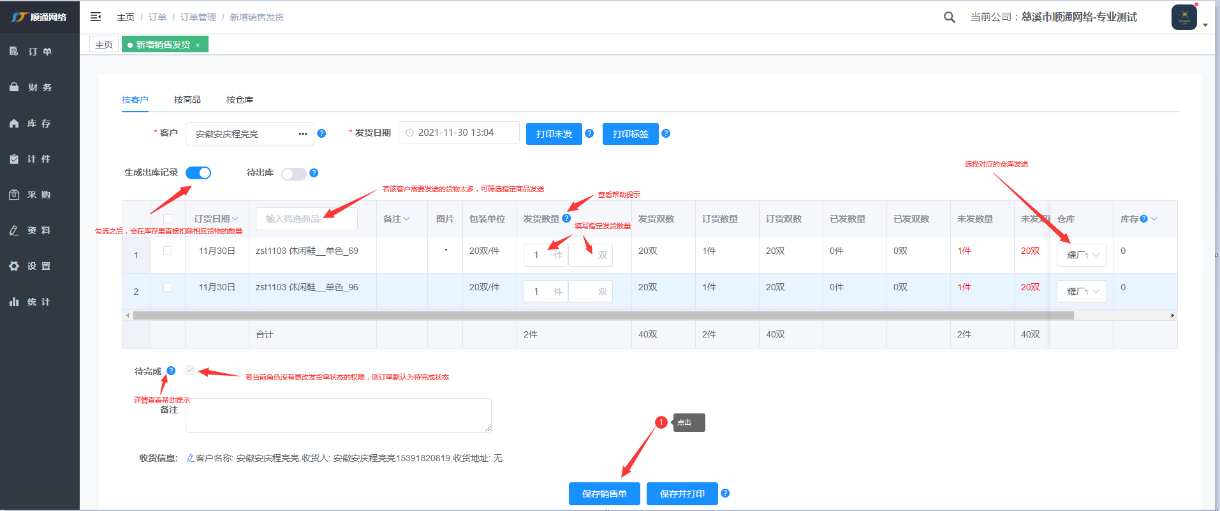Switch to the 按商品 tab
This screenshot has width=1220, height=511.
(x=187, y=100)
